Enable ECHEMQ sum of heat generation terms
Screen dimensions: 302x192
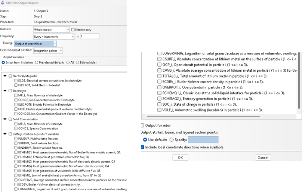(16, 175)
